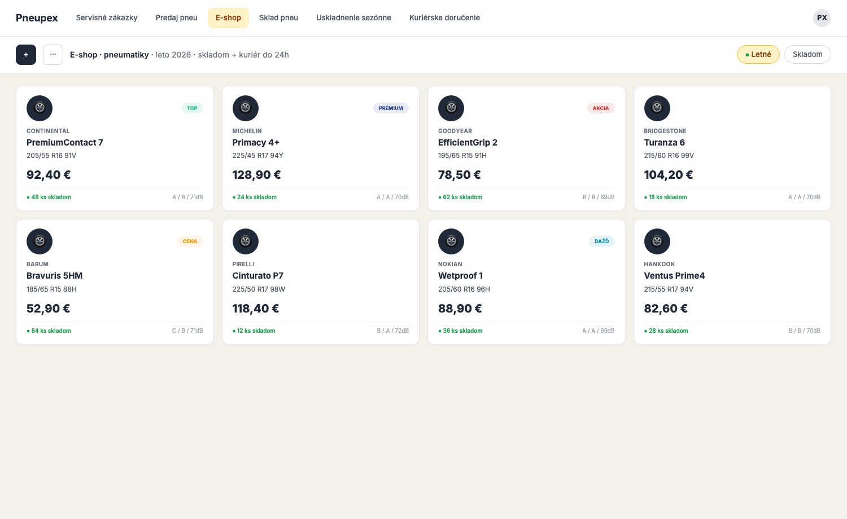This screenshot has width=847, height=519.
Task: Click the Barum Bravuris 5HM tire icon
Action: [40, 241]
